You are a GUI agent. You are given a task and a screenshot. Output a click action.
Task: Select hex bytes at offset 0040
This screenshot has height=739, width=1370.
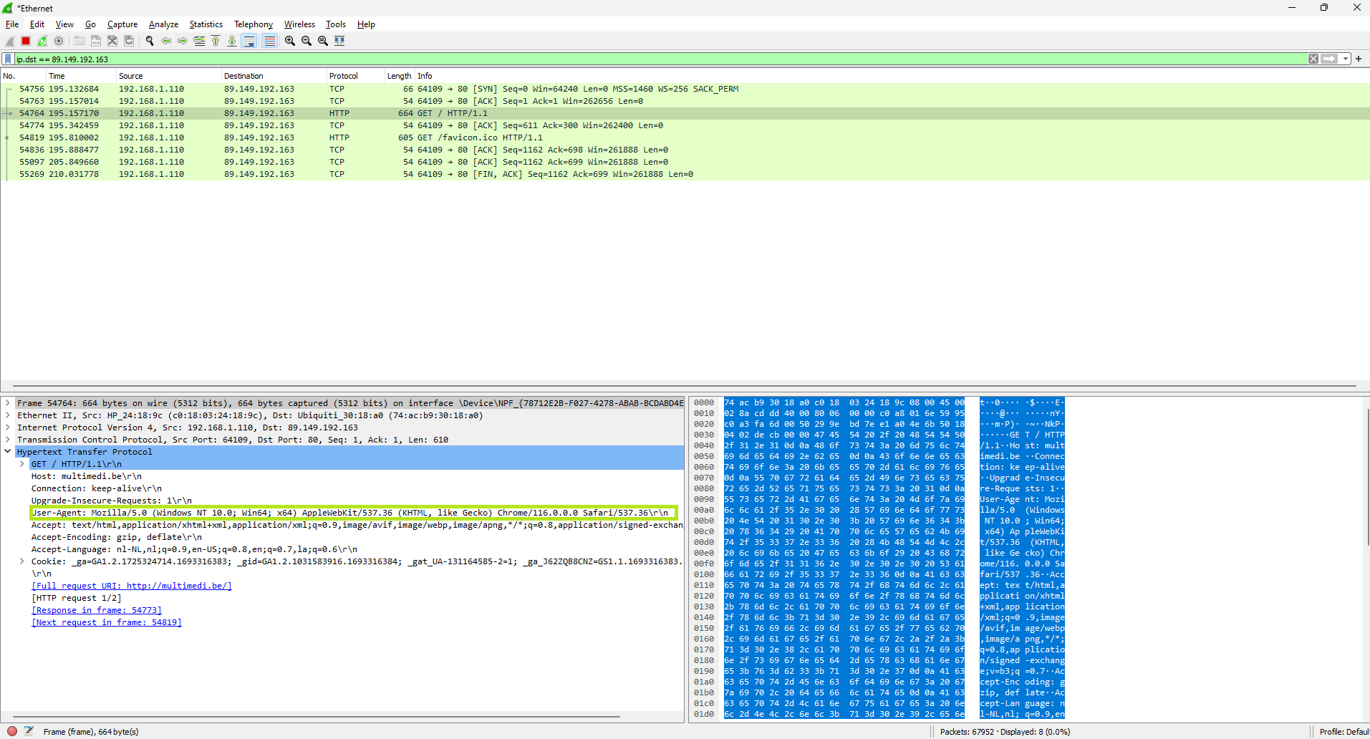tap(844, 445)
